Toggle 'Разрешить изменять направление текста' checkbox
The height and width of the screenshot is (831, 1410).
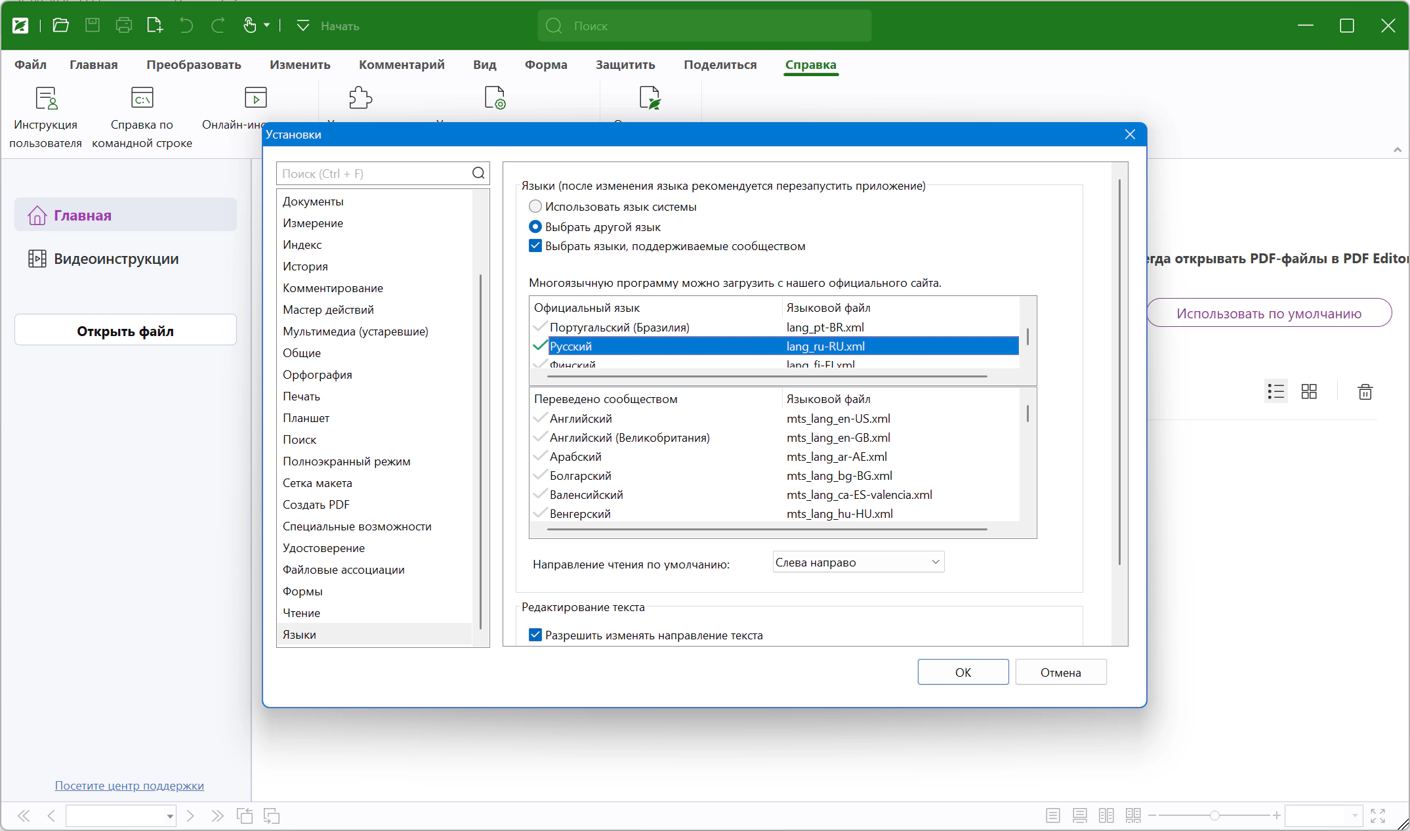tap(535, 635)
